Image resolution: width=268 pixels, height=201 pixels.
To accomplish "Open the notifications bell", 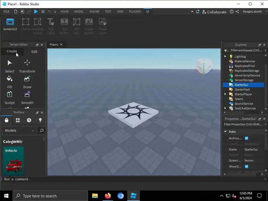I will 198,12.
